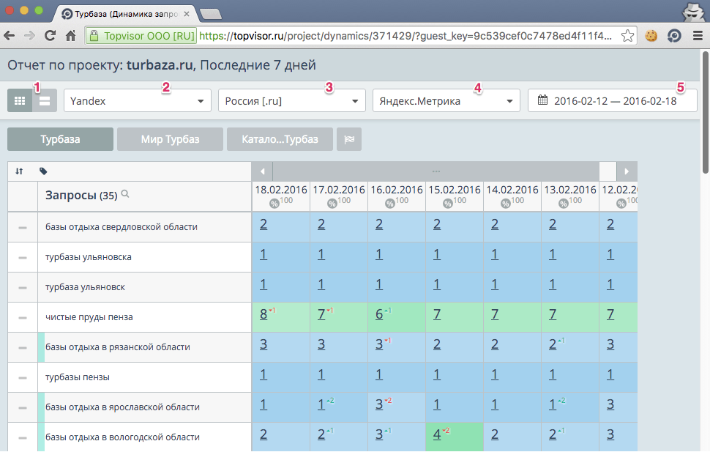Open date range picker 2016-02-12 — 2016-02-18
Screen dimensions: 710x452
(613, 100)
